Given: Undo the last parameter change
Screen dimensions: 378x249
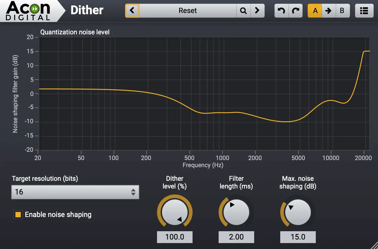Looking at the screenshot, I should pyautogui.click(x=281, y=10).
